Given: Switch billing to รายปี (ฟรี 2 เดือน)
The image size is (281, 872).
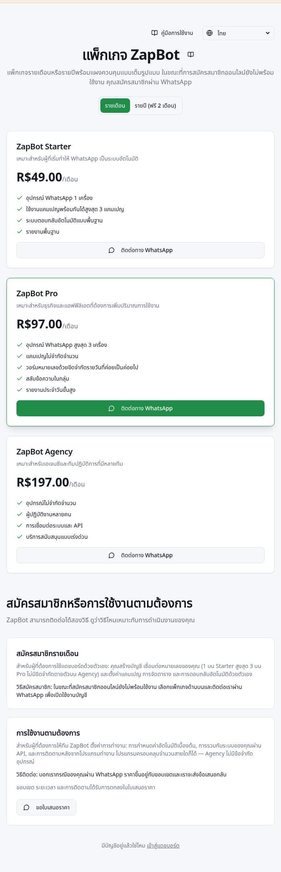Looking at the screenshot, I should coord(155,106).
